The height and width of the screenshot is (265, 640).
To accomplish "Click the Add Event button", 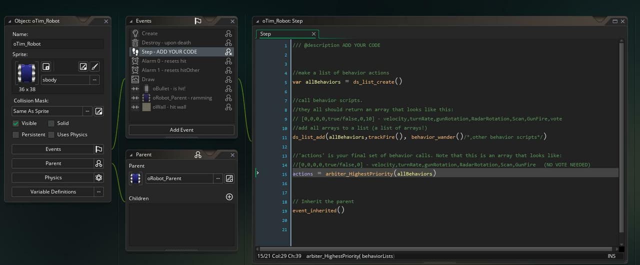I will point(181,130).
